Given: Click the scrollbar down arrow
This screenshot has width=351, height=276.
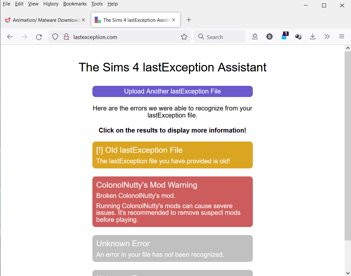Looking at the screenshot, I should click(348, 273).
